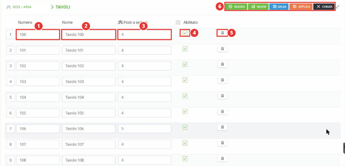Focus the seats field of Tavolo 106
The height and width of the screenshot is (166, 345).
click(x=145, y=129)
